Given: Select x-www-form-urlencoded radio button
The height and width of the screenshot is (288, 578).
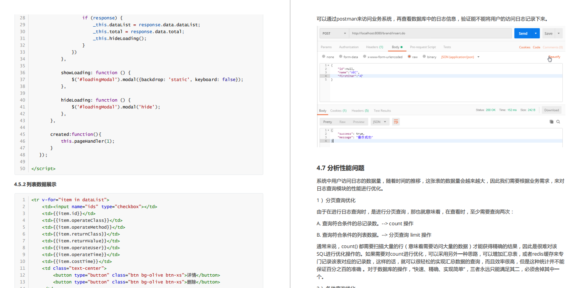Looking at the screenshot, I should pos(364,57).
